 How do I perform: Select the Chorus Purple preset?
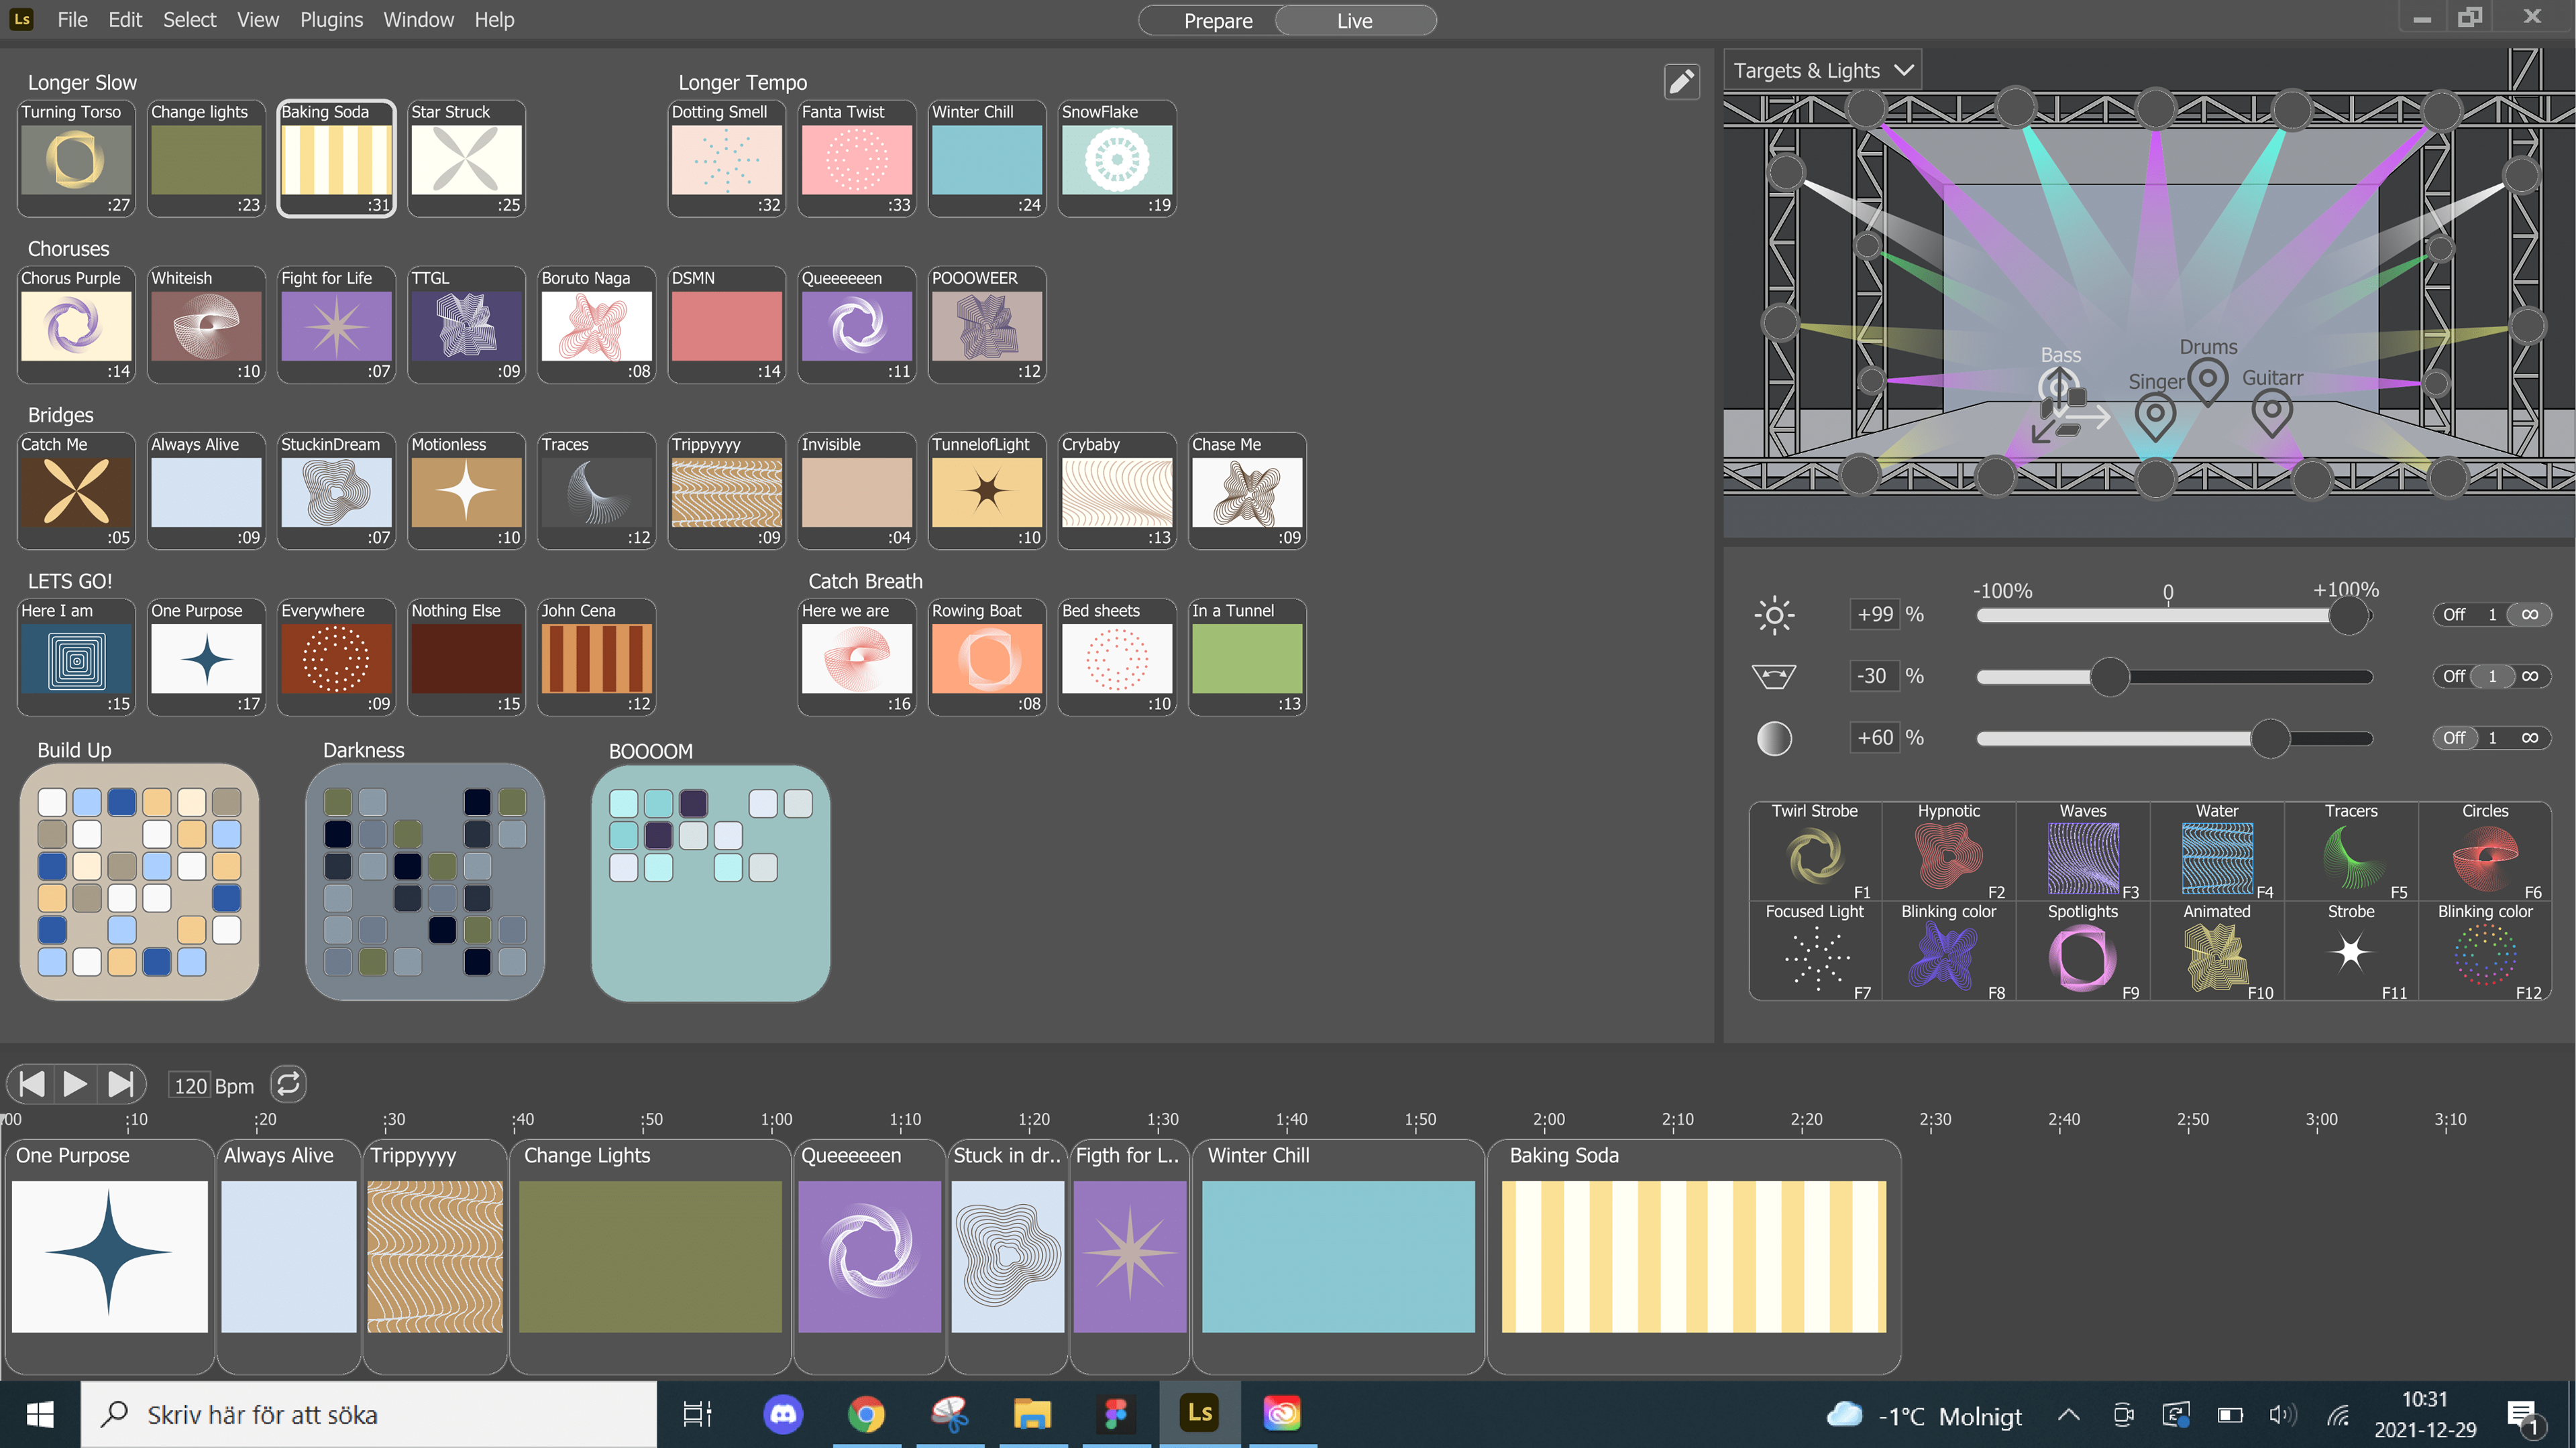click(76, 324)
